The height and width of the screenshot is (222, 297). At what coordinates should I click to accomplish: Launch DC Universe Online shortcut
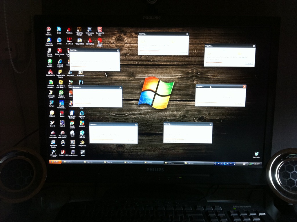click(x=90, y=31)
